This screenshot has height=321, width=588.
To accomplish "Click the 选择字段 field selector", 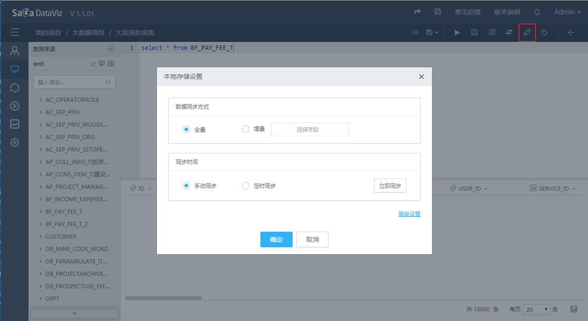I will click(310, 129).
